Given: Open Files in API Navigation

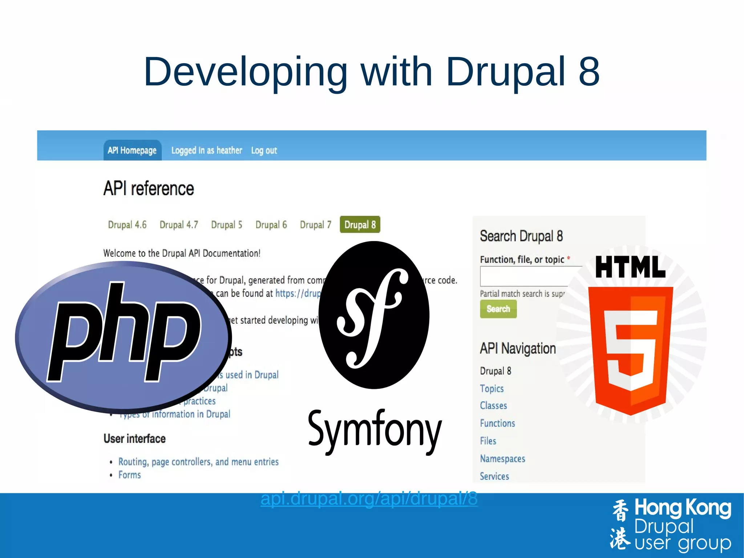Looking at the screenshot, I should pyautogui.click(x=488, y=441).
